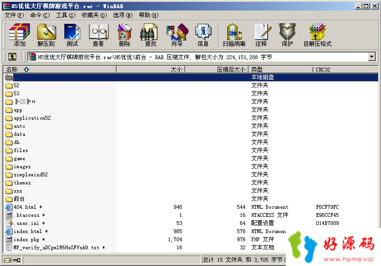This screenshot has height=266, width=381.
Task: Open the Help (帮助) menu
Action: pos(149,15)
